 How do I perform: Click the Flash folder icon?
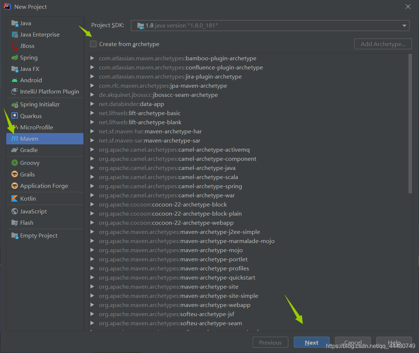[x=14, y=223]
